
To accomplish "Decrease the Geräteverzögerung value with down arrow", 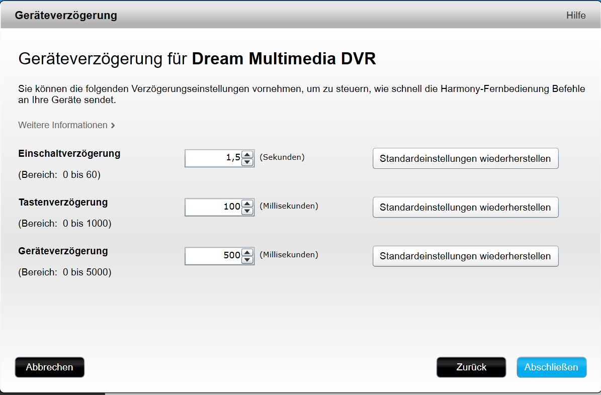I will coord(247,260).
